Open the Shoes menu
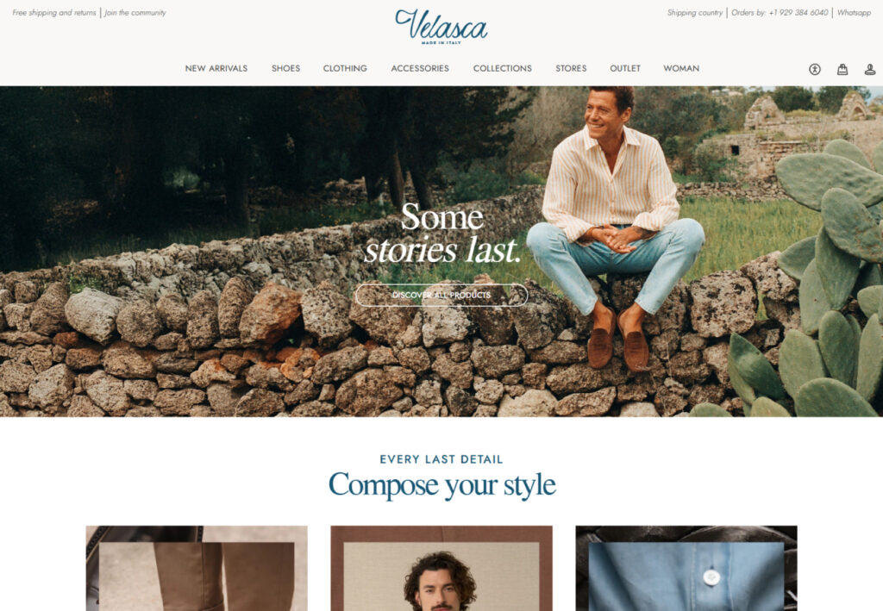This screenshot has width=883, height=611. pyautogui.click(x=285, y=68)
